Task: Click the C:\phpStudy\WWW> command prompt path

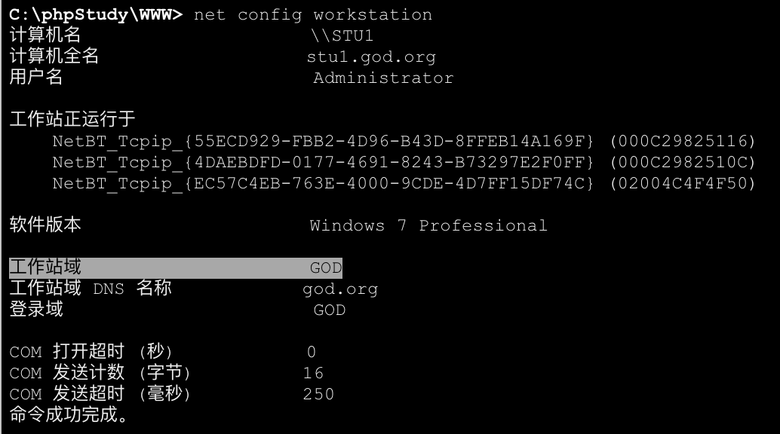Action: [96, 15]
